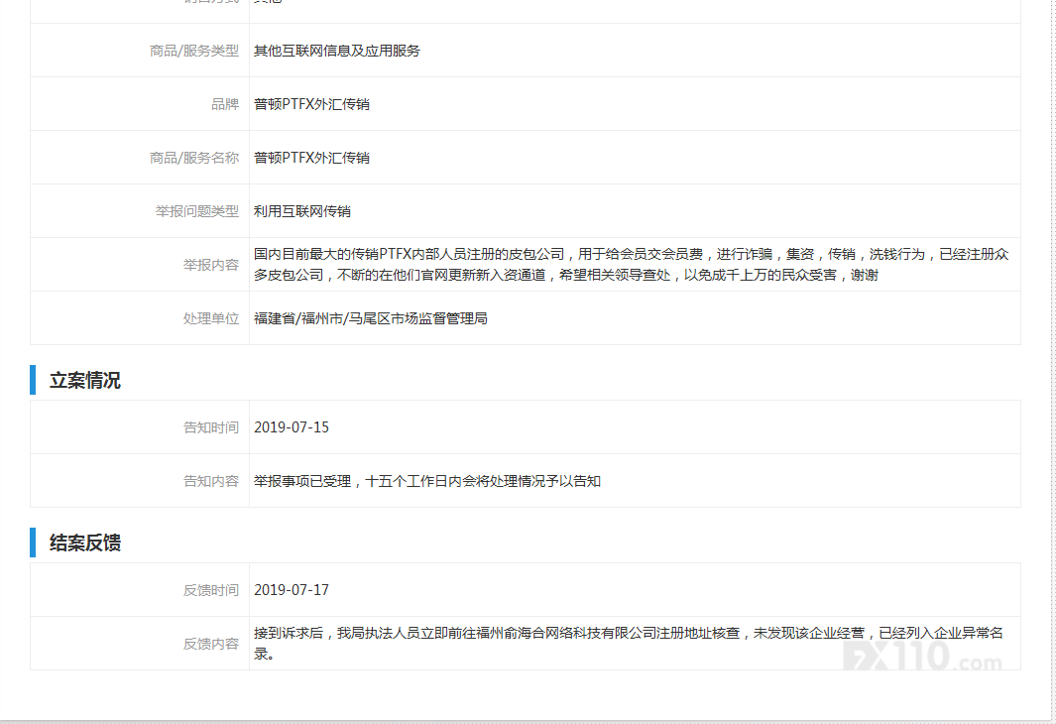Click the 告知时间 row label
1056x724 pixels.
[x=211, y=427]
